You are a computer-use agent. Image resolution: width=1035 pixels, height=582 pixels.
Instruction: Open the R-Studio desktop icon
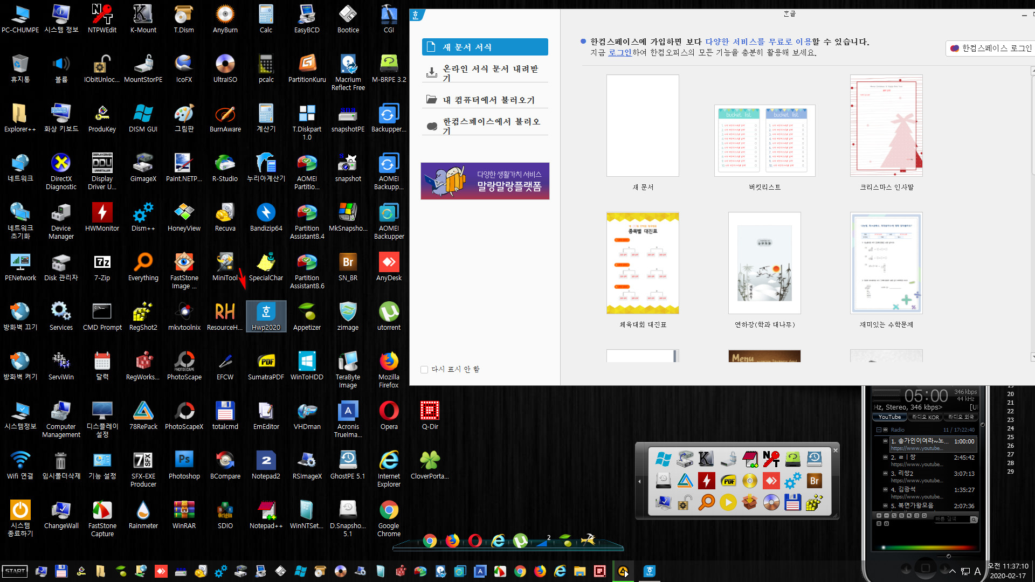[x=225, y=168]
